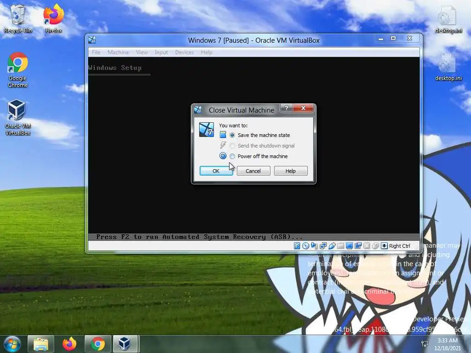This screenshot has height=353, width=471.
Task: Open the Input menu
Action: [x=161, y=52]
